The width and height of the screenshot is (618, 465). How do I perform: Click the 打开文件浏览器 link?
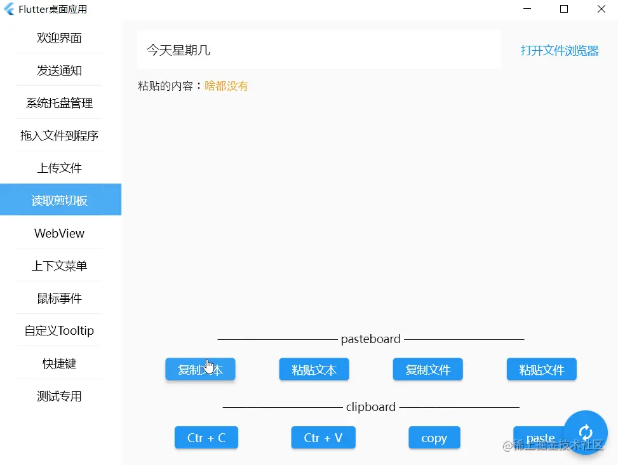(x=560, y=50)
